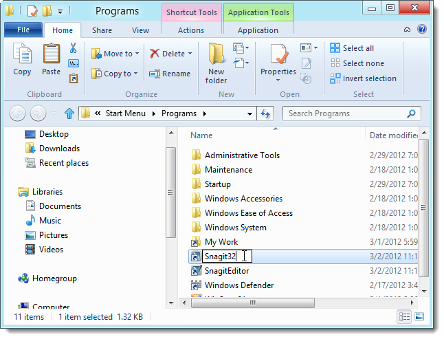Click the Up arrow navigation icon
The width and height of the screenshot is (444, 339).
pyautogui.click(x=69, y=113)
